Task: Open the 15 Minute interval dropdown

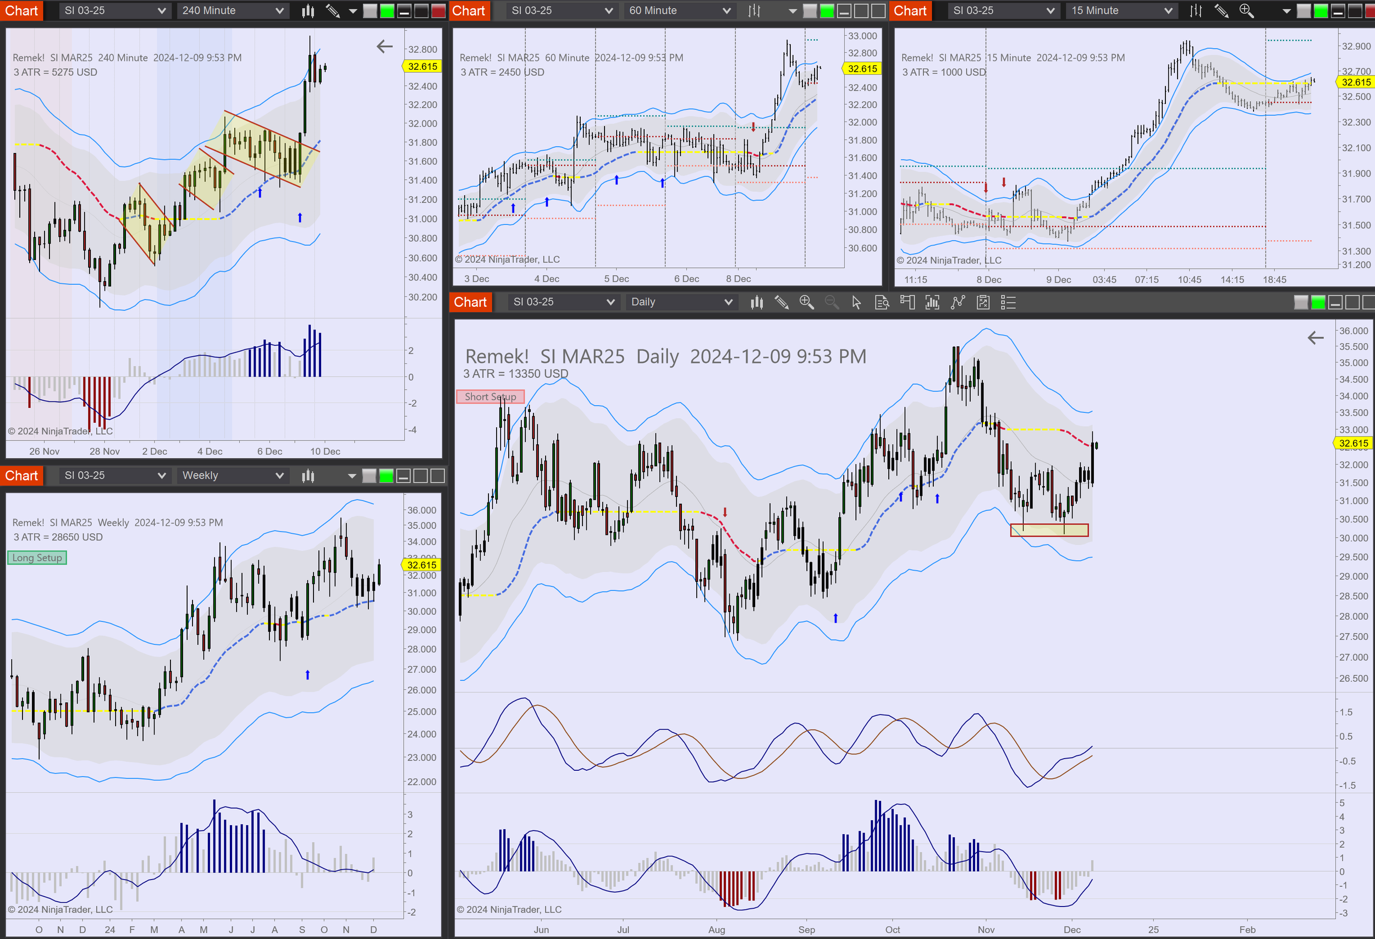Action: (1122, 10)
